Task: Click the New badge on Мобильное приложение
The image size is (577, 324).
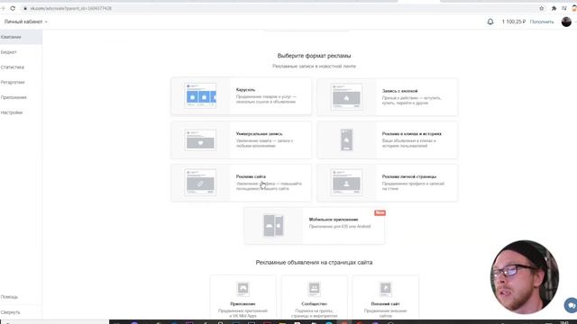Action: [380, 212]
